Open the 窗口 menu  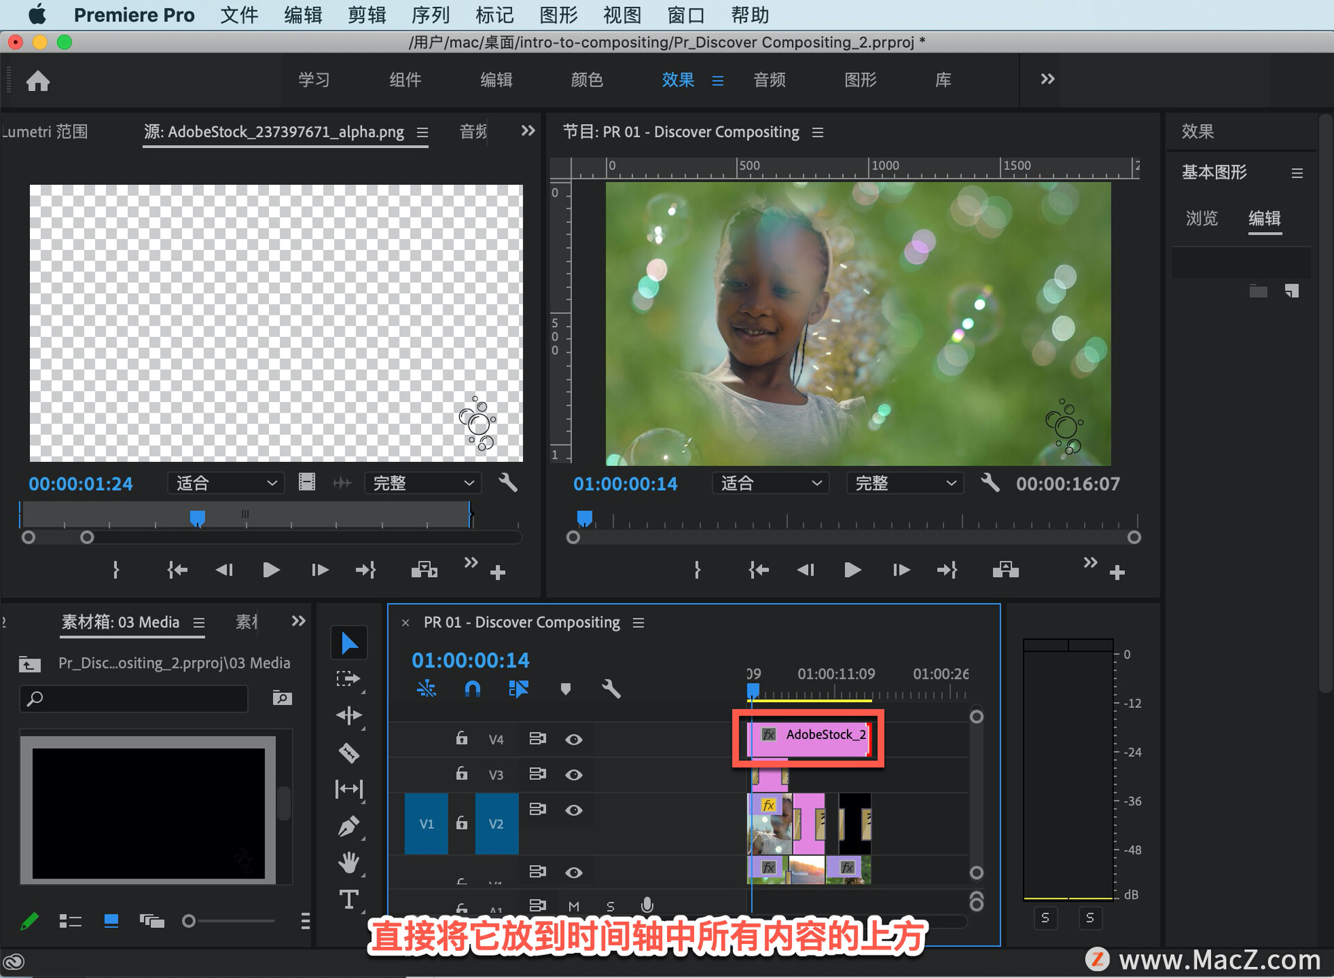pos(686,15)
